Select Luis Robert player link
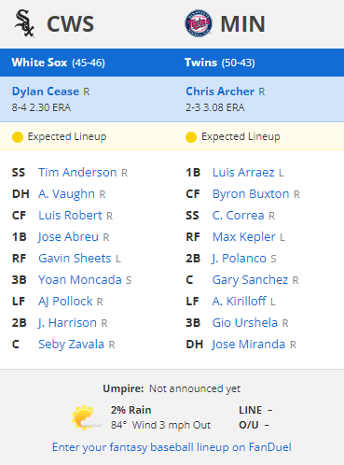 click(70, 216)
